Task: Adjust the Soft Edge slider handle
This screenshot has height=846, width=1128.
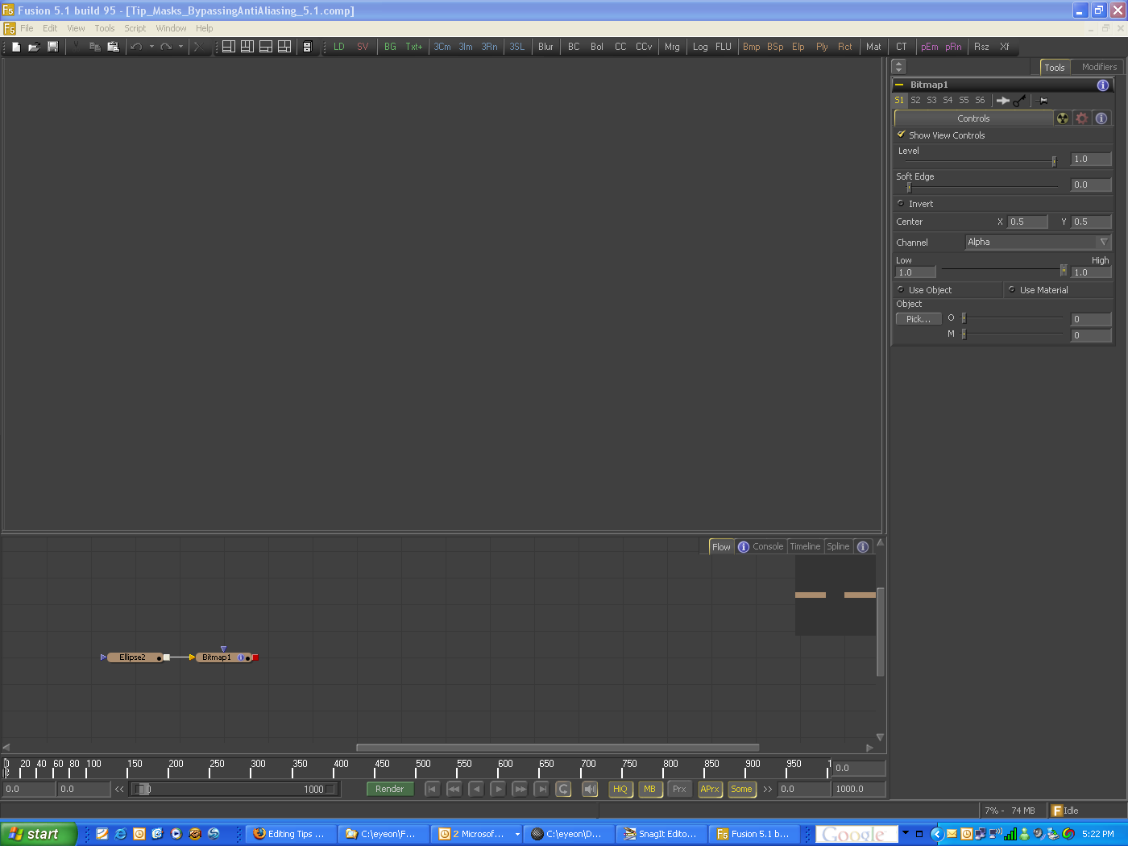Action: (908, 188)
